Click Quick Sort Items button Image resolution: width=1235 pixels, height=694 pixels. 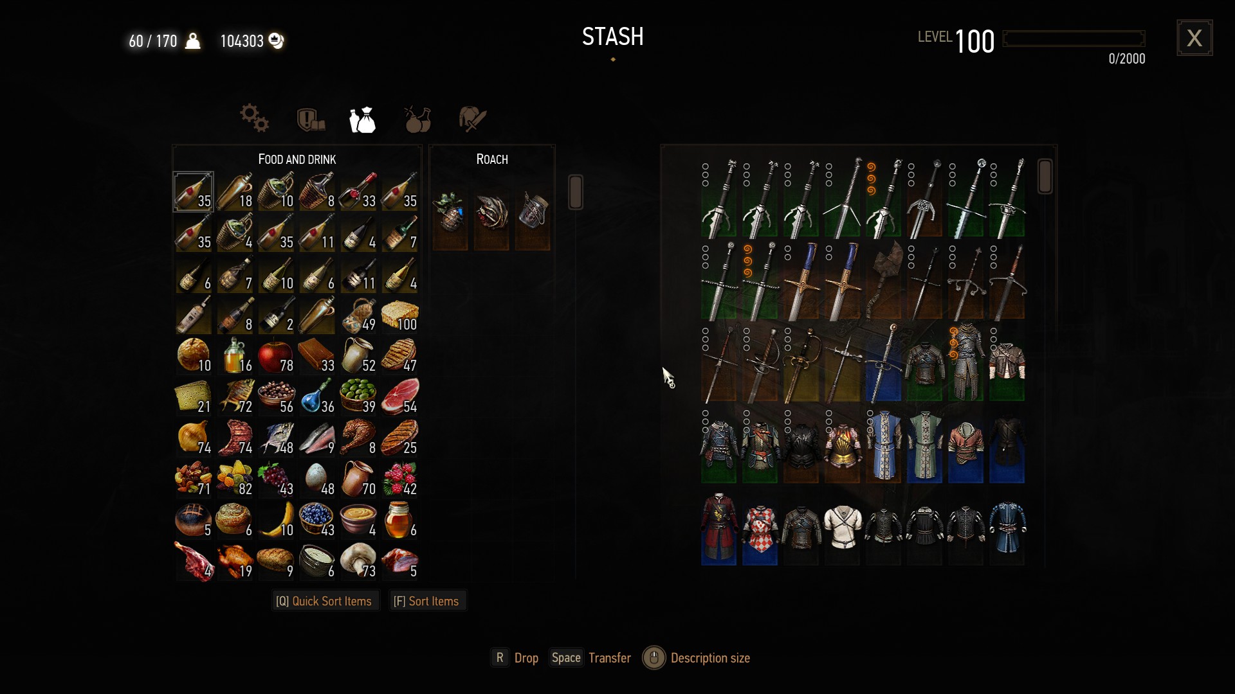point(324,601)
